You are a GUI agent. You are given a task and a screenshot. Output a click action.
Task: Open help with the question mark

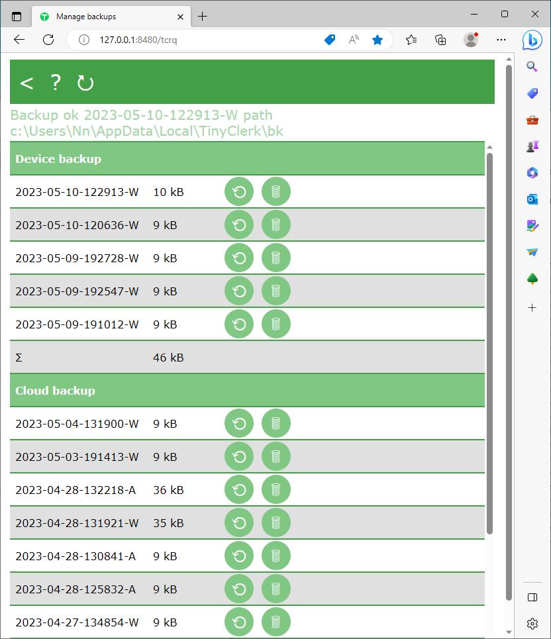[x=56, y=83]
